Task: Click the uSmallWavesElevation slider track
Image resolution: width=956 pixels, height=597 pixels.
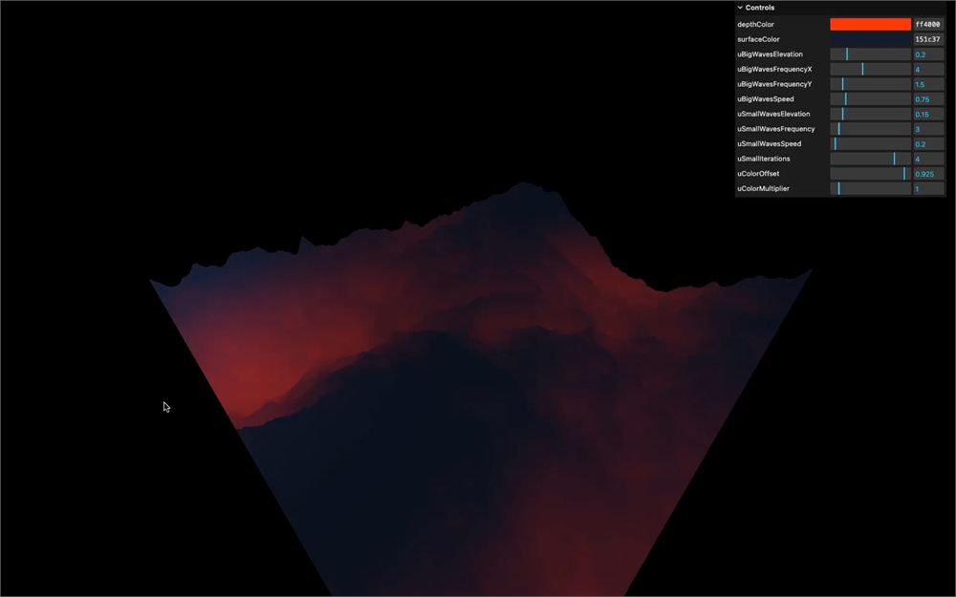Action: tap(870, 114)
